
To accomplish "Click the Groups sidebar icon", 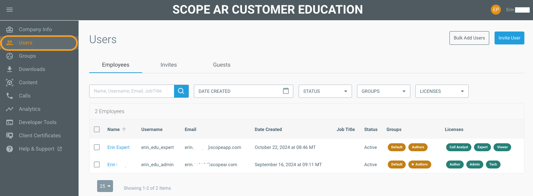I will [x=10, y=56].
